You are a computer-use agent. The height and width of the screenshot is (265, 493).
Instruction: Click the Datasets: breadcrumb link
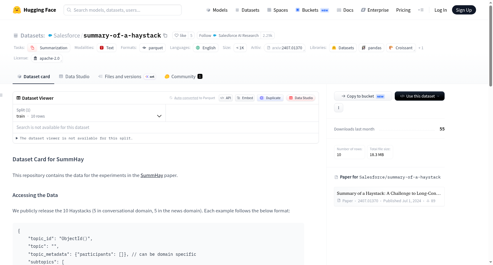coord(32,35)
